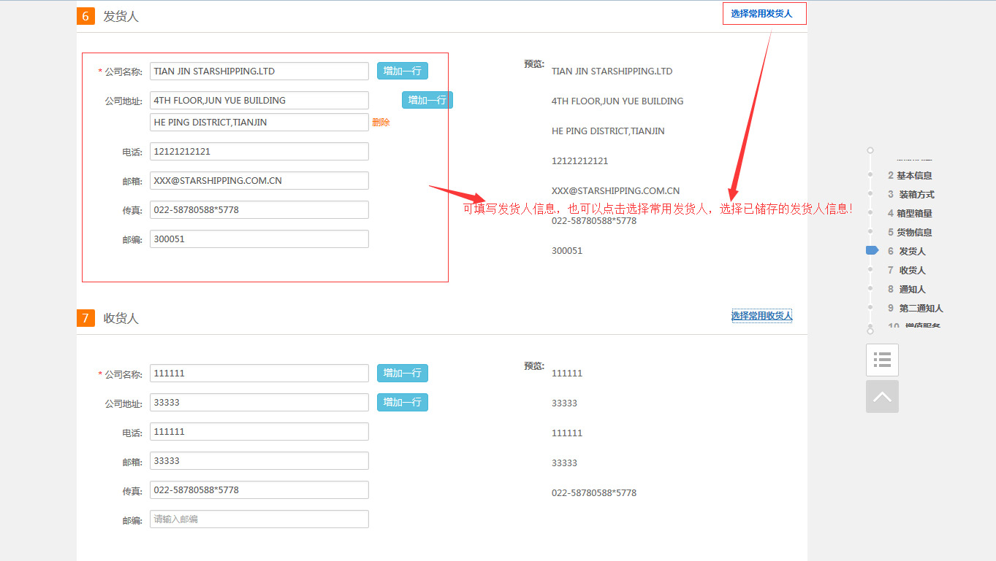
Task: Click the list menu icon in sidebar
Action: (x=882, y=360)
